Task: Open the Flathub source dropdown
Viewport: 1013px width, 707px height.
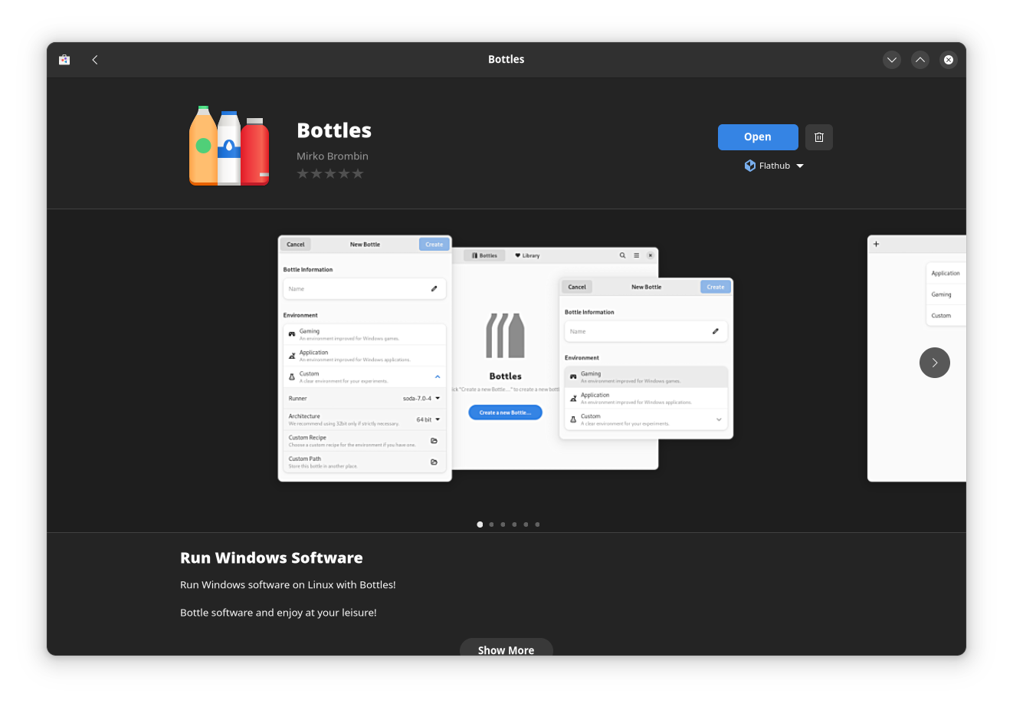Action: (774, 166)
